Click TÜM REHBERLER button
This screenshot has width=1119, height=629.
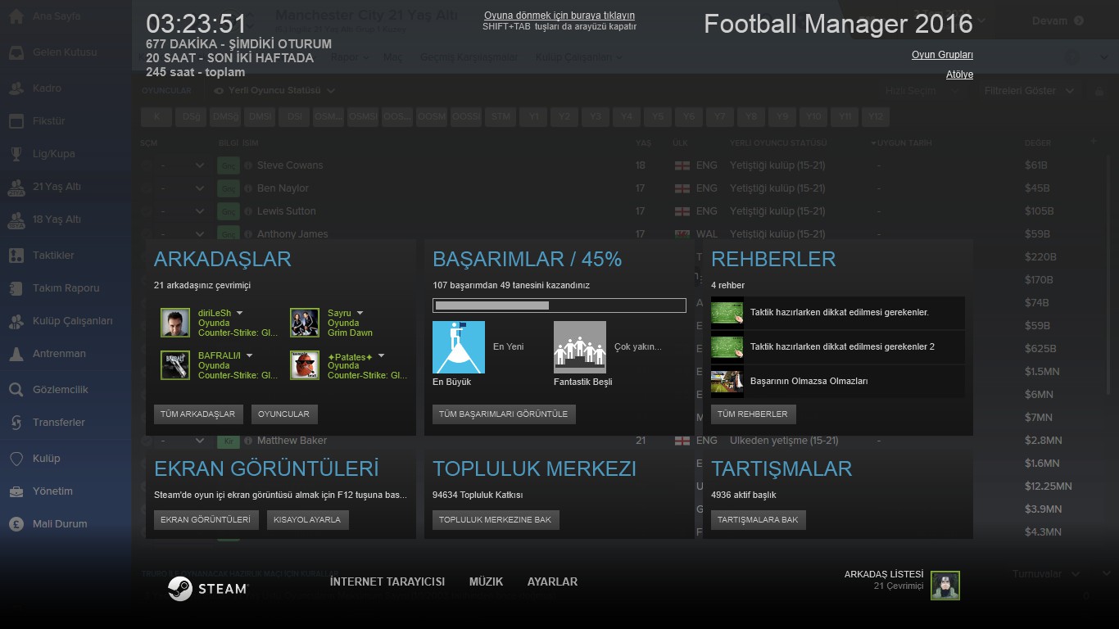coord(752,414)
